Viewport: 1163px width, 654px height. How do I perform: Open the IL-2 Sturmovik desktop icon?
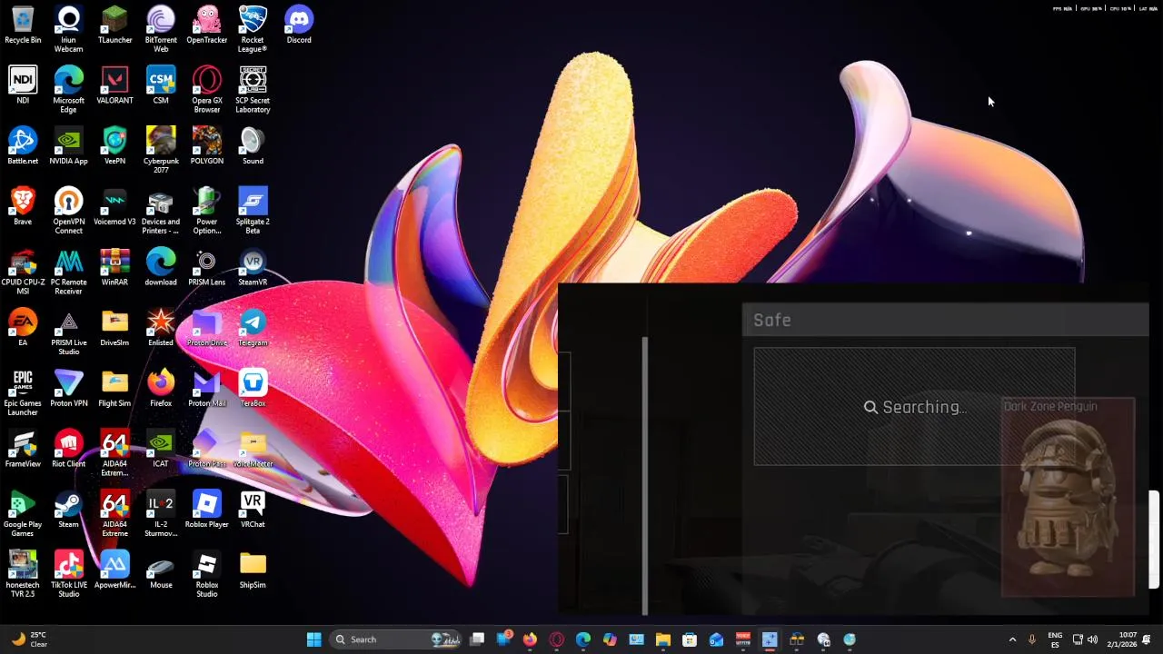pos(161,515)
